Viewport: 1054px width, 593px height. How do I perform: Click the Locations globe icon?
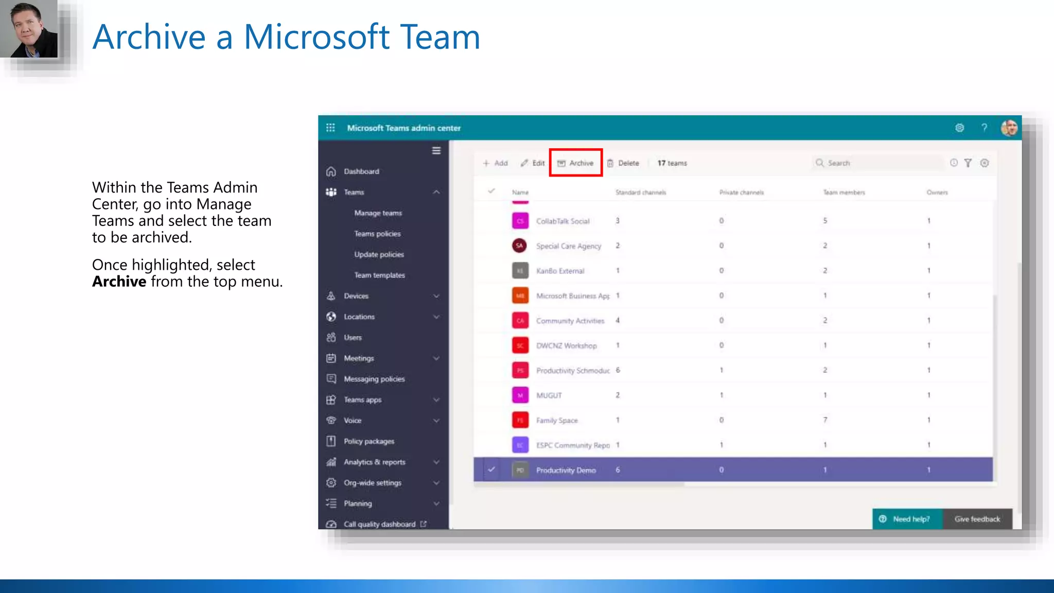pyautogui.click(x=331, y=317)
